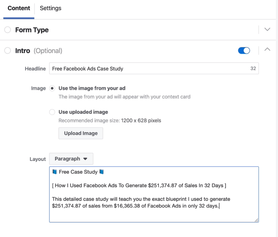278x237 pixels.
Task: Click the Form Type section circle
Action: coord(8,30)
